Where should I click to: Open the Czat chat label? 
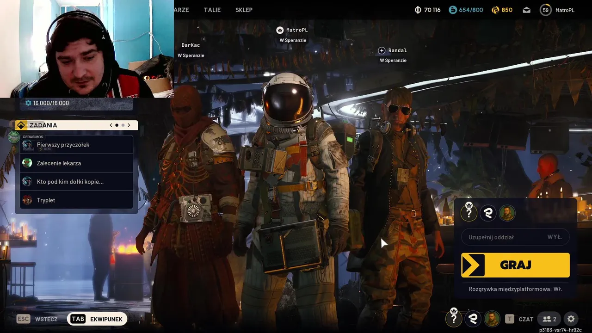(526, 319)
